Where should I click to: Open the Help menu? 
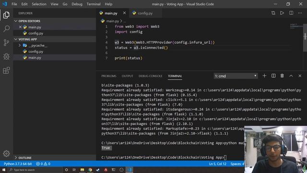108,4
